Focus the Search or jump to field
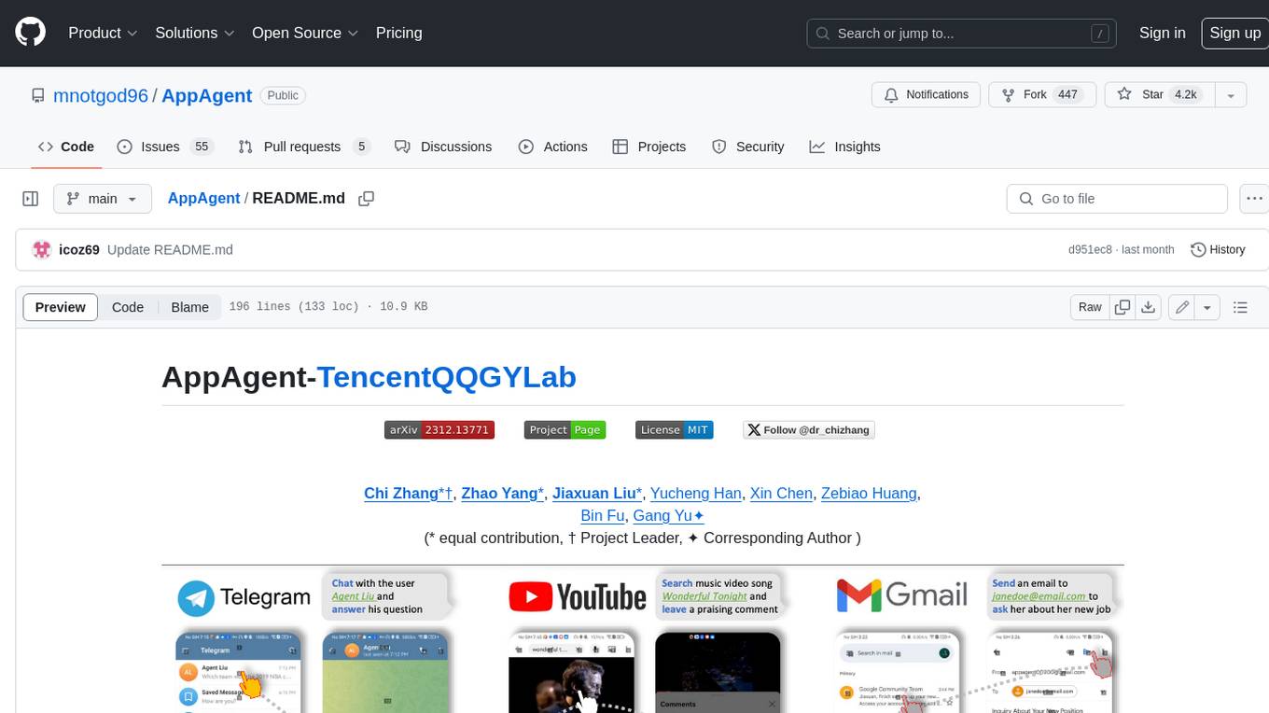This screenshot has height=713, width=1269. (962, 34)
